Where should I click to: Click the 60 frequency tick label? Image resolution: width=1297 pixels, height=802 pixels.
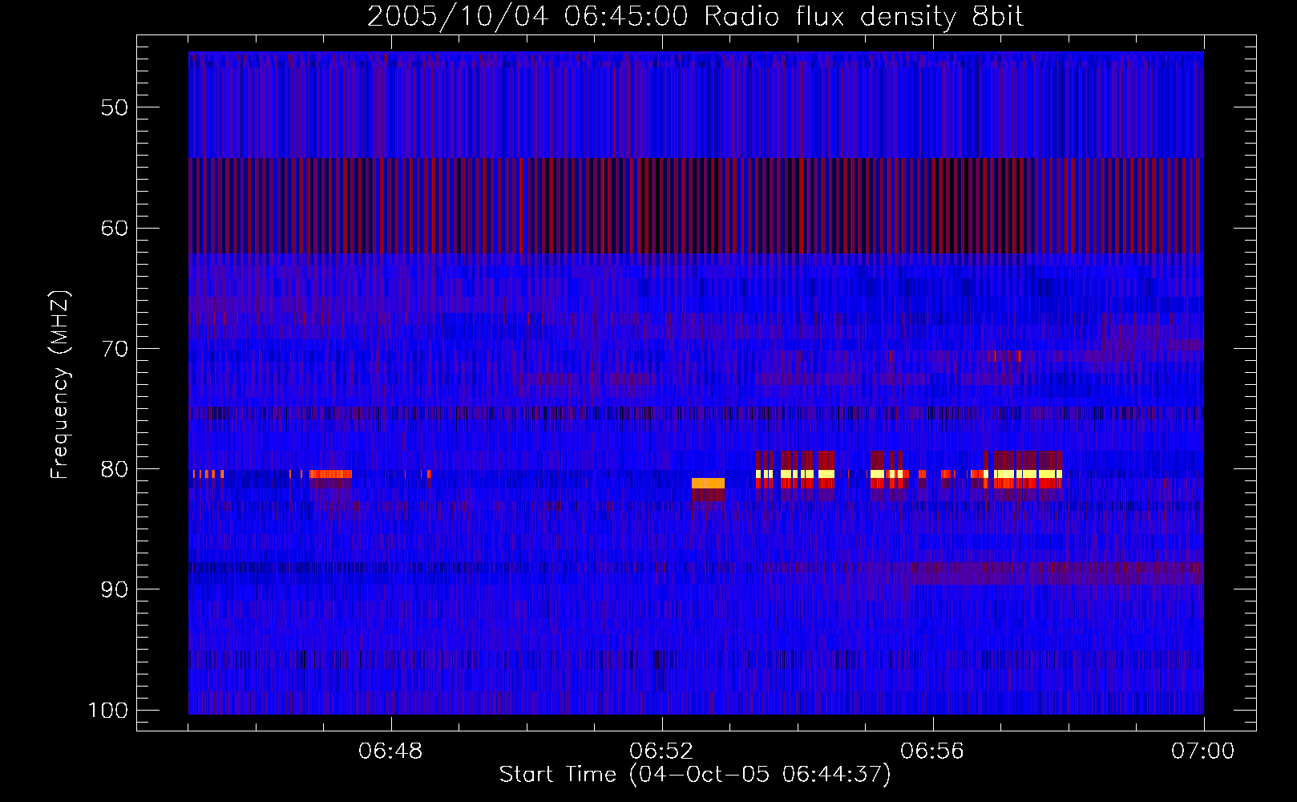115,228
